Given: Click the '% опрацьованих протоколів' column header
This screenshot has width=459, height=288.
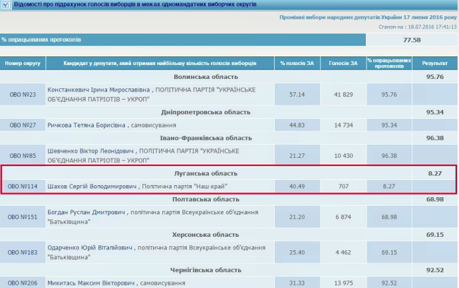Looking at the screenshot, I should (389, 63).
